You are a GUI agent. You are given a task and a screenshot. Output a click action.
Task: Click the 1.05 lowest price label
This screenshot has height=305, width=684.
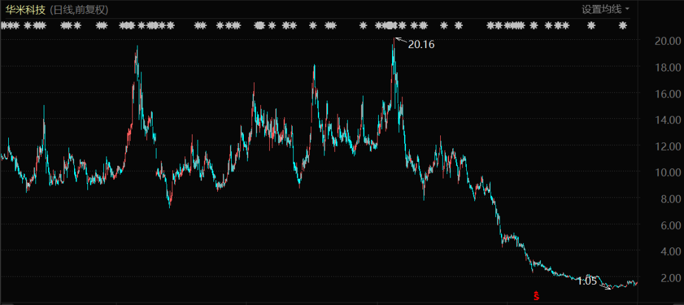[x=586, y=281]
